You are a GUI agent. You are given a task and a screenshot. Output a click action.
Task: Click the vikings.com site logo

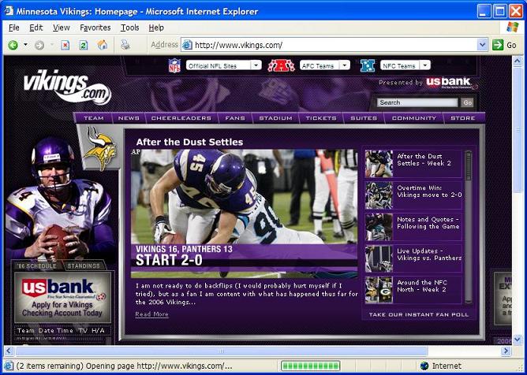67,87
